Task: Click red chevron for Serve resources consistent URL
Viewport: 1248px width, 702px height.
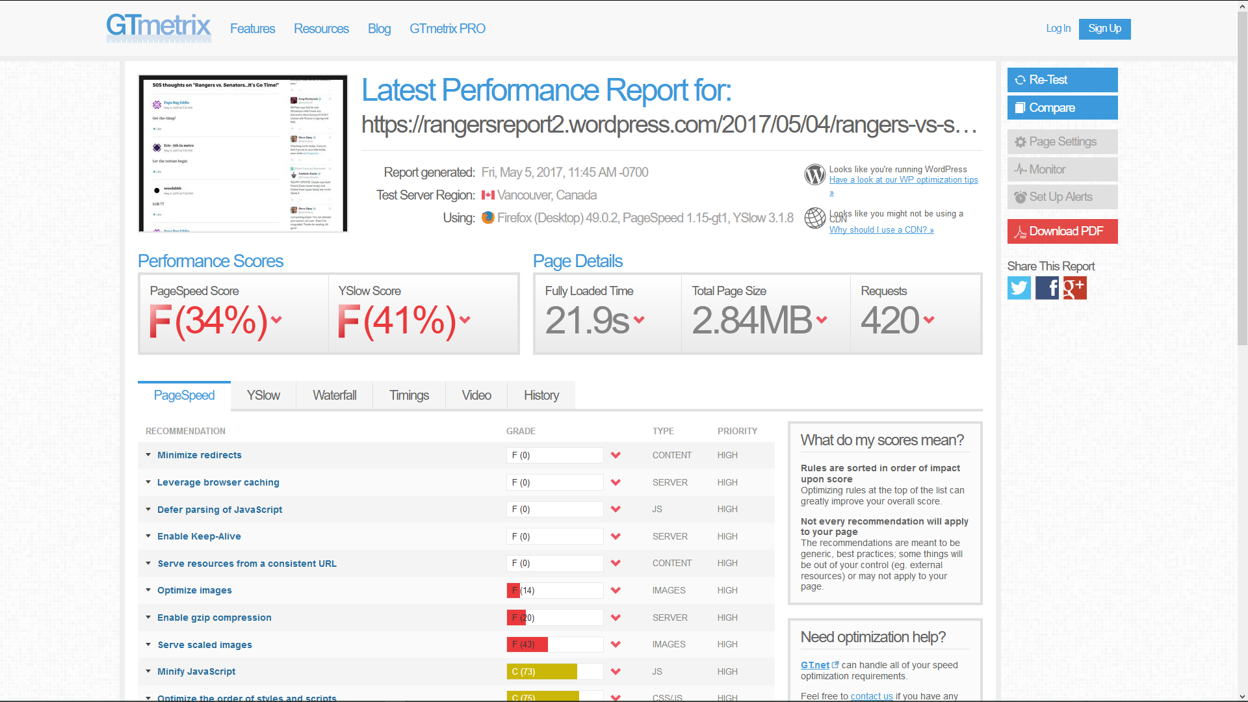Action: click(616, 564)
